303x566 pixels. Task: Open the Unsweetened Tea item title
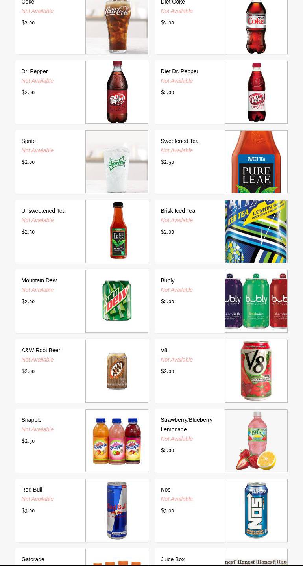tap(43, 211)
